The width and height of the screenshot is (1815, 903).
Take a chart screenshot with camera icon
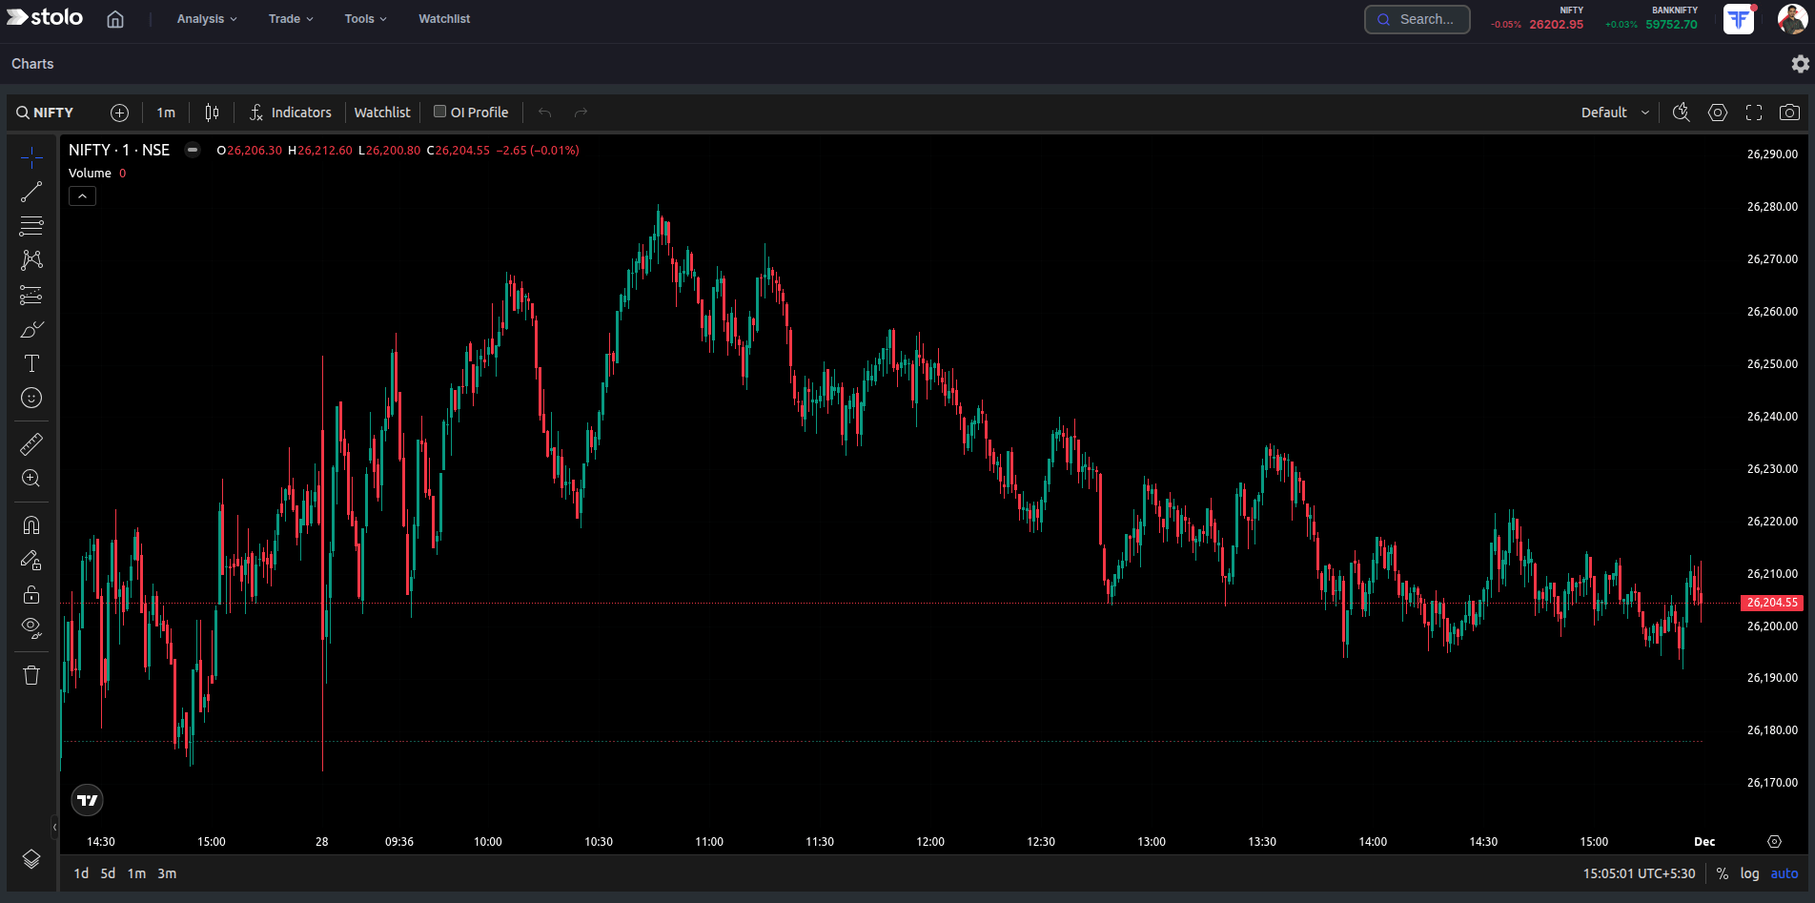coord(1789,112)
